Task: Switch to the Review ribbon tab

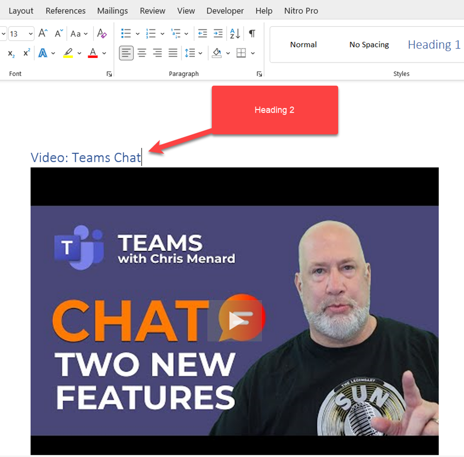Action: point(152,10)
